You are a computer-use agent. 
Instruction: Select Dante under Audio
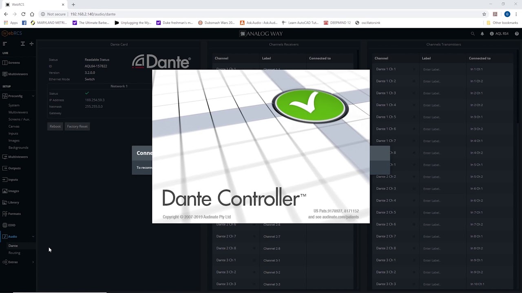click(13, 246)
